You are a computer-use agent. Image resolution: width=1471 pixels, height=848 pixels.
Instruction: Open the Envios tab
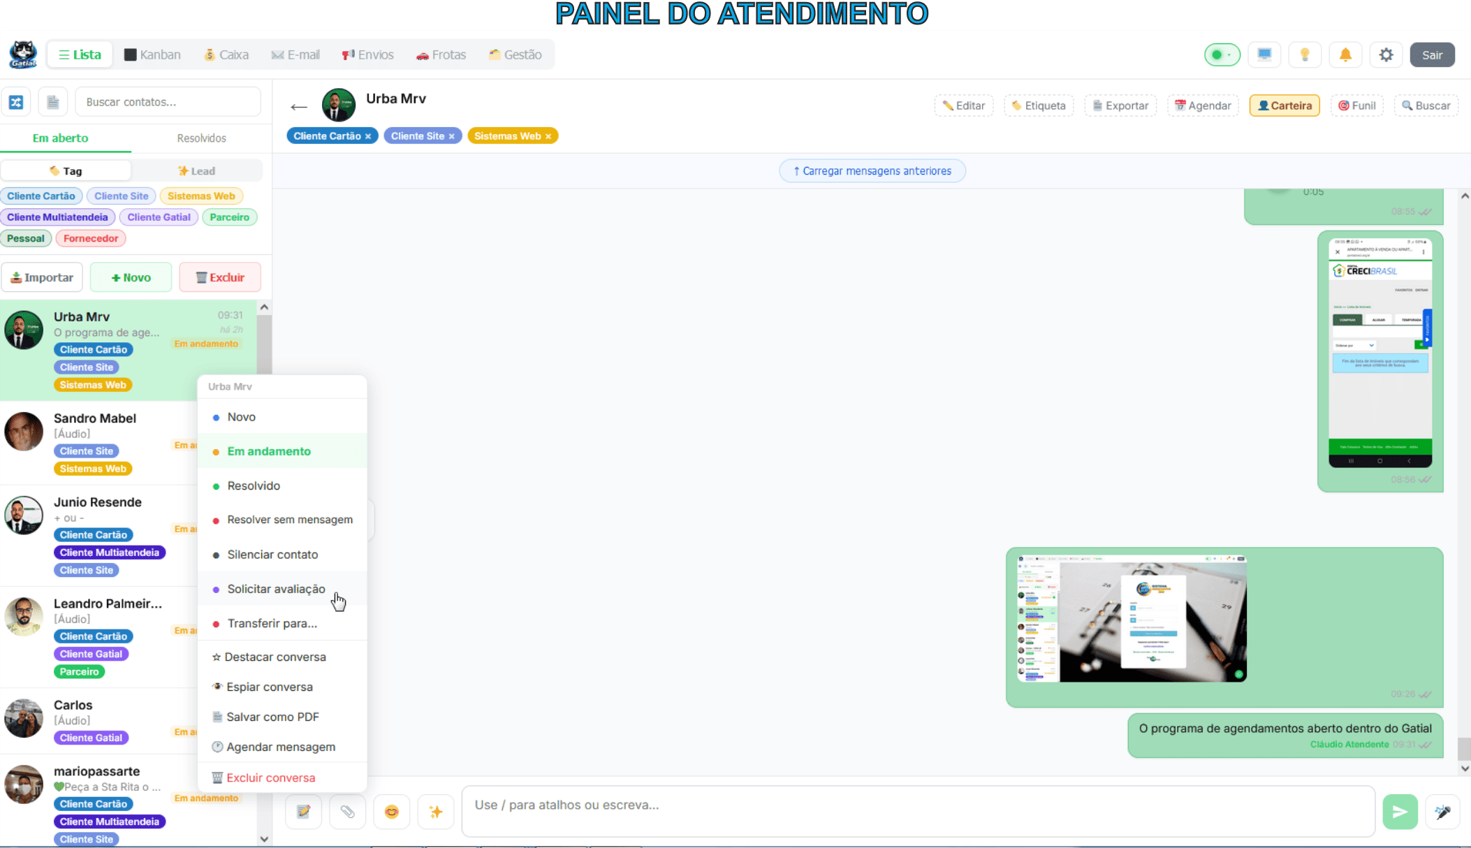click(368, 54)
